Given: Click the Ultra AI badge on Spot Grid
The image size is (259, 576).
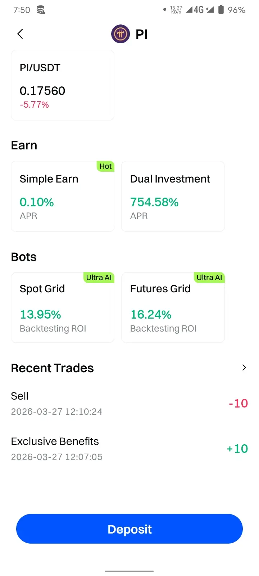Looking at the screenshot, I should pyautogui.click(x=99, y=278).
